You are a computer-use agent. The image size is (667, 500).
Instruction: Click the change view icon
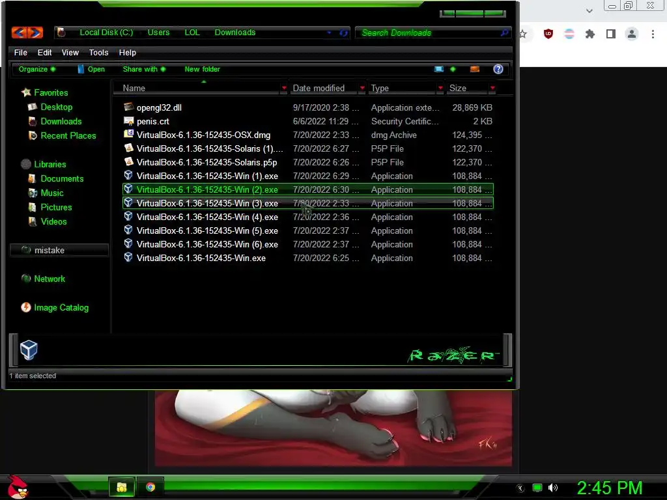coord(439,69)
